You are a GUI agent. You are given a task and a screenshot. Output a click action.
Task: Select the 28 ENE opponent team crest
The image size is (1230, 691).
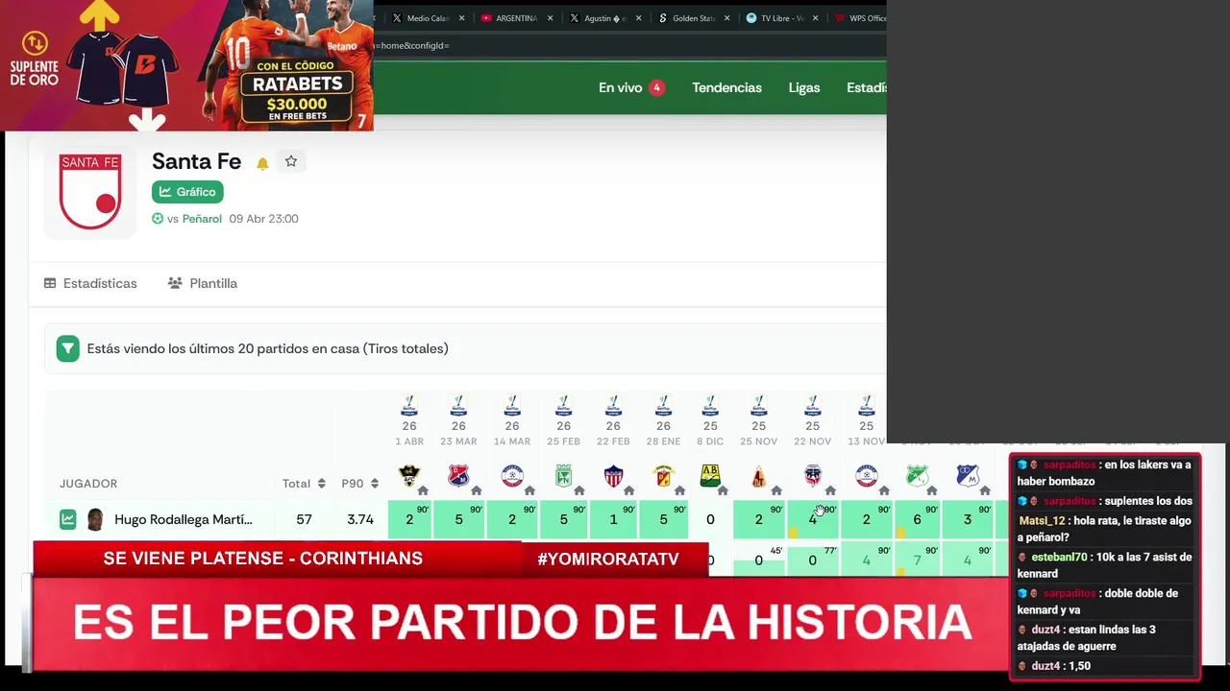click(x=663, y=475)
